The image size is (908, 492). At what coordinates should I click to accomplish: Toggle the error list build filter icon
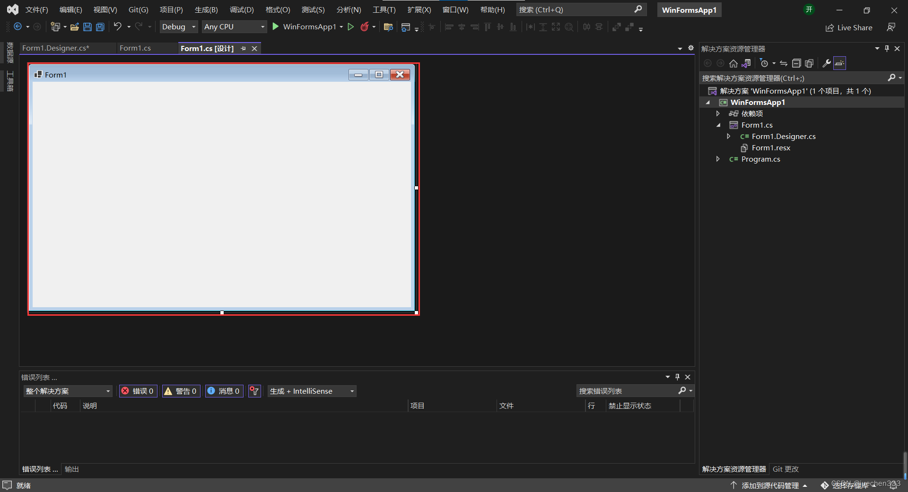pos(254,391)
